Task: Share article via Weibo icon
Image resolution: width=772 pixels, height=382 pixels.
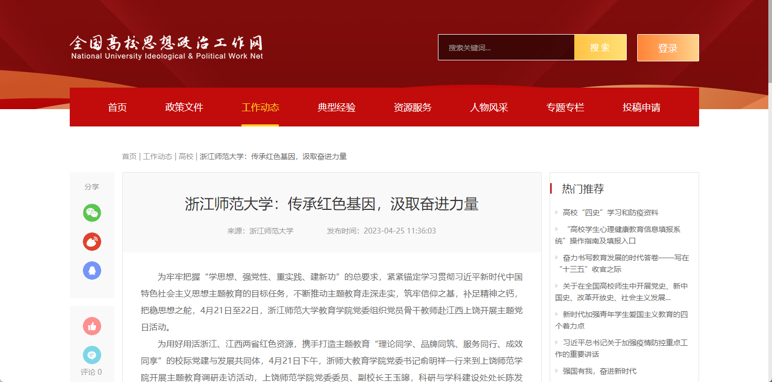Action: [92, 241]
